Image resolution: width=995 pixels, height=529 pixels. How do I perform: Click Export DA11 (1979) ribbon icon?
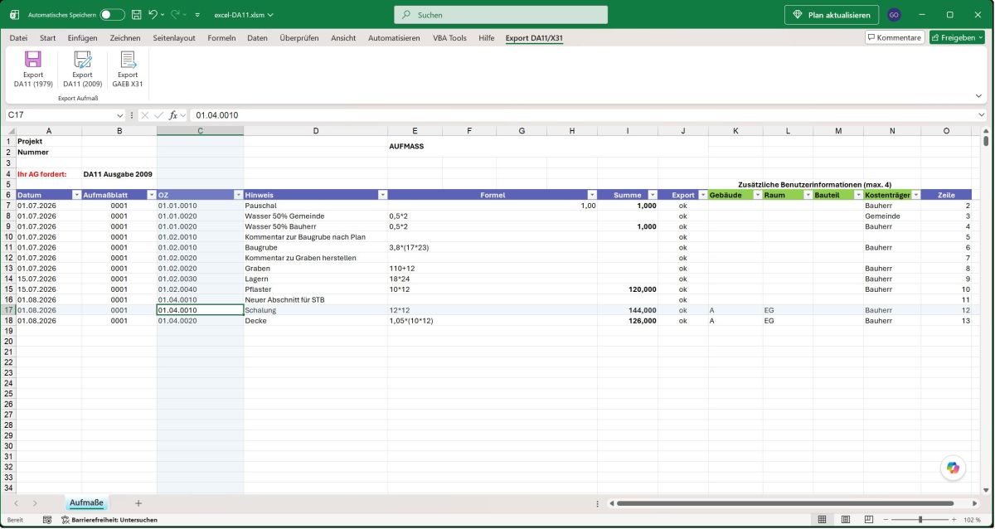(32, 60)
